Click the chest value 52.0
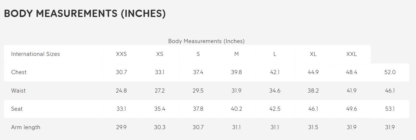 (x=390, y=72)
